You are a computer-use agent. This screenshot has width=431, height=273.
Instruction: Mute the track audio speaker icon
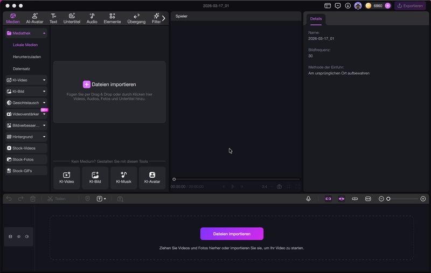click(x=27, y=236)
